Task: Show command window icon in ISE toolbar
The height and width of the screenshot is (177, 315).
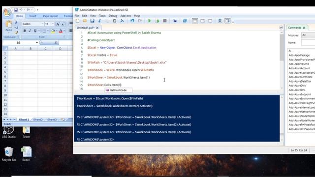Action: pyautogui.click(x=220, y=21)
